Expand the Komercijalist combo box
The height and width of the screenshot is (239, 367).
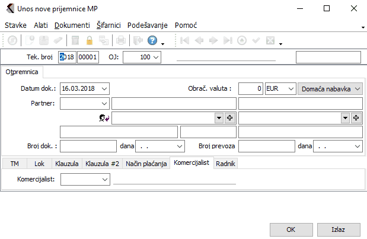[105, 179]
